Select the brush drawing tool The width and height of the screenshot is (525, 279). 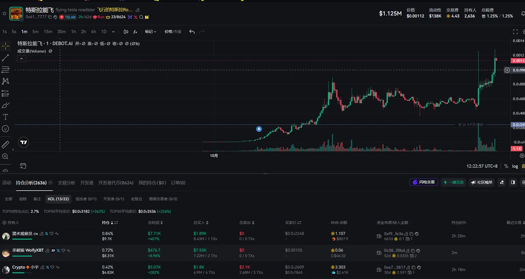[5, 105]
